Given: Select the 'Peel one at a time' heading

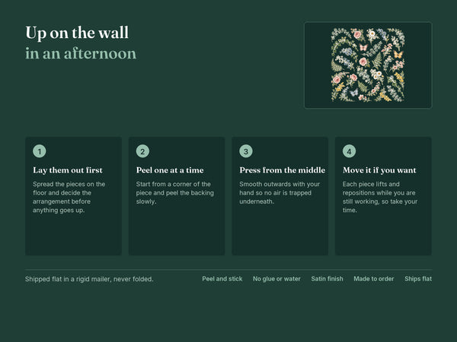Looking at the screenshot, I should 170,170.
